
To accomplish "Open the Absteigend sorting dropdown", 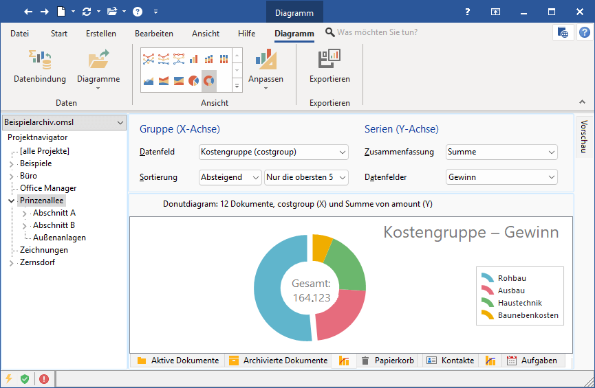I will tap(230, 177).
